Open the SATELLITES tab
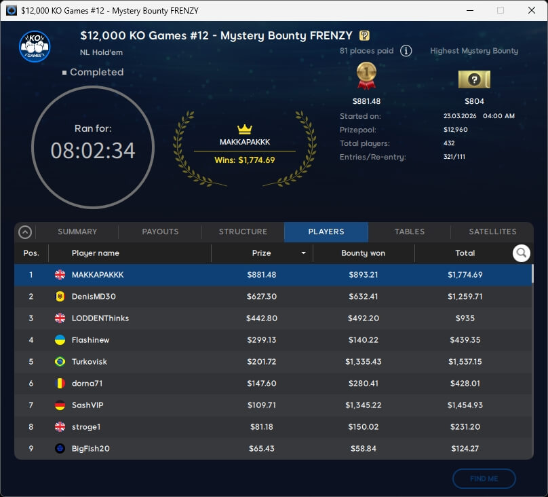The image size is (548, 497). point(492,232)
